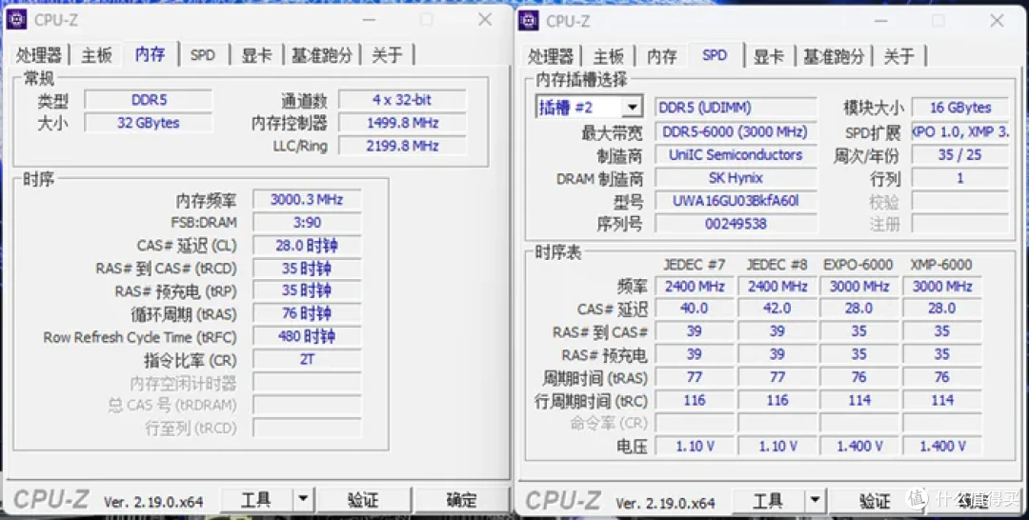Click 工具 button in right CPU-Z window
1029x520 pixels.
coord(768,502)
